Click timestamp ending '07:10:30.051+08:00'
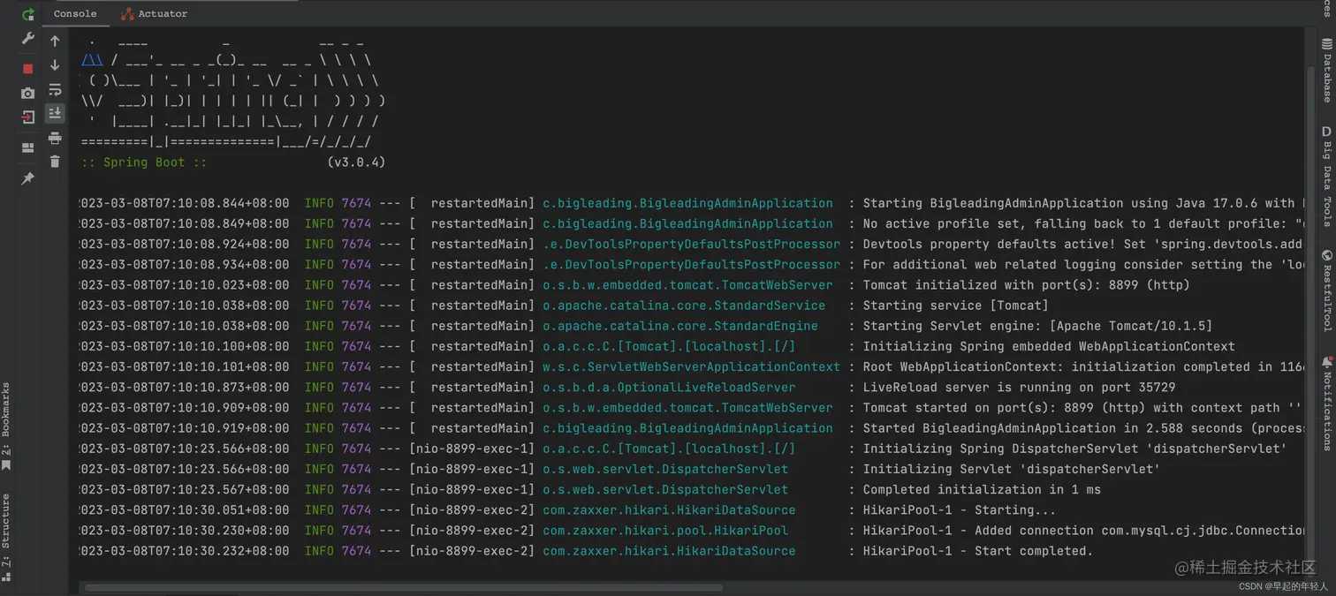 (x=185, y=509)
